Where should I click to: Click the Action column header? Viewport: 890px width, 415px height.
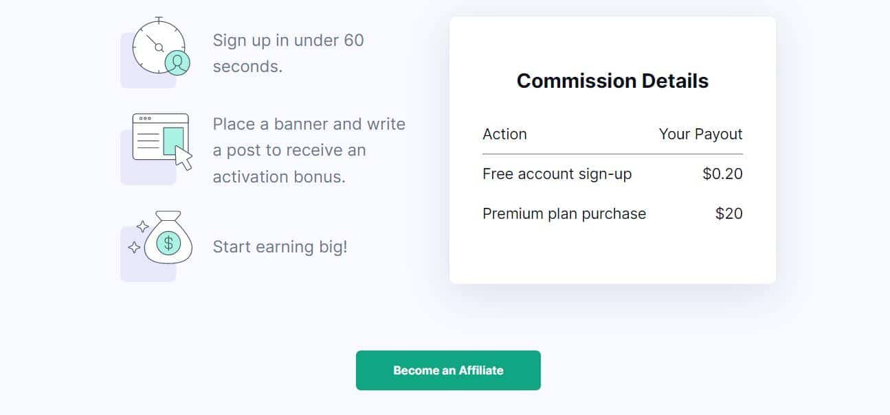(504, 134)
